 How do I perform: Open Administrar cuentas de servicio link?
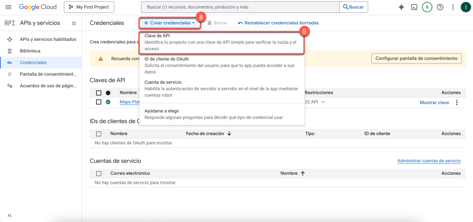pos(429,161)
